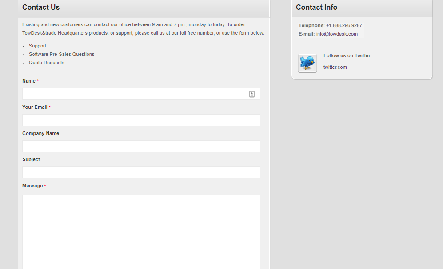
Task: Click the Contact Info panel heading
Action: [x=316, y=8]
